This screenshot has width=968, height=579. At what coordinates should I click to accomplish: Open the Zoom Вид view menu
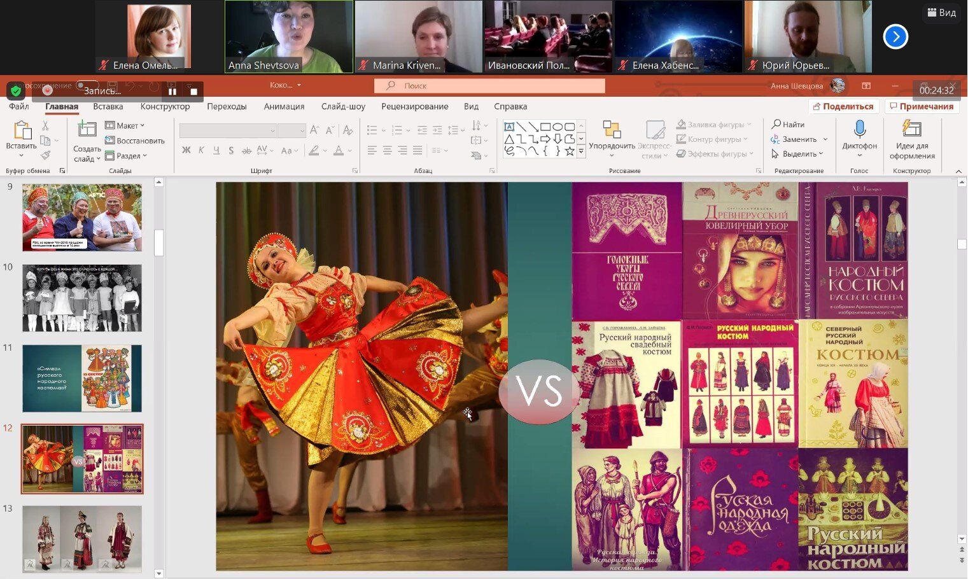[942, 13]
